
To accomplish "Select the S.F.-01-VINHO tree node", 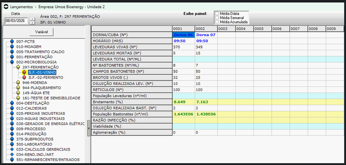I will (42, 72).
